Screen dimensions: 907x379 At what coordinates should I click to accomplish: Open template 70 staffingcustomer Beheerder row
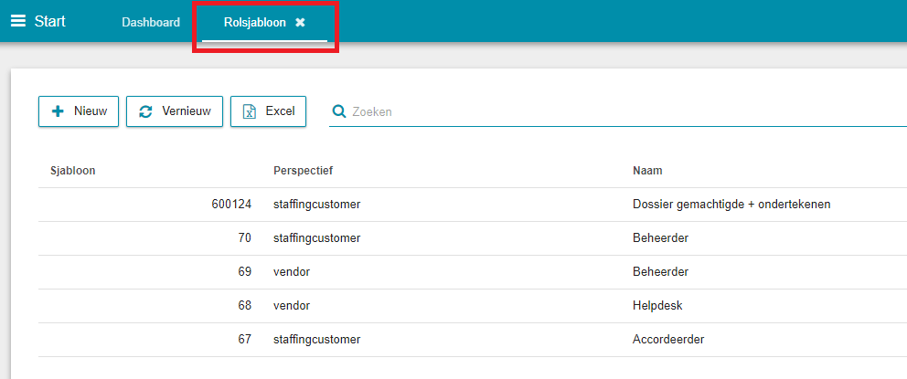(x=473, y=238)
